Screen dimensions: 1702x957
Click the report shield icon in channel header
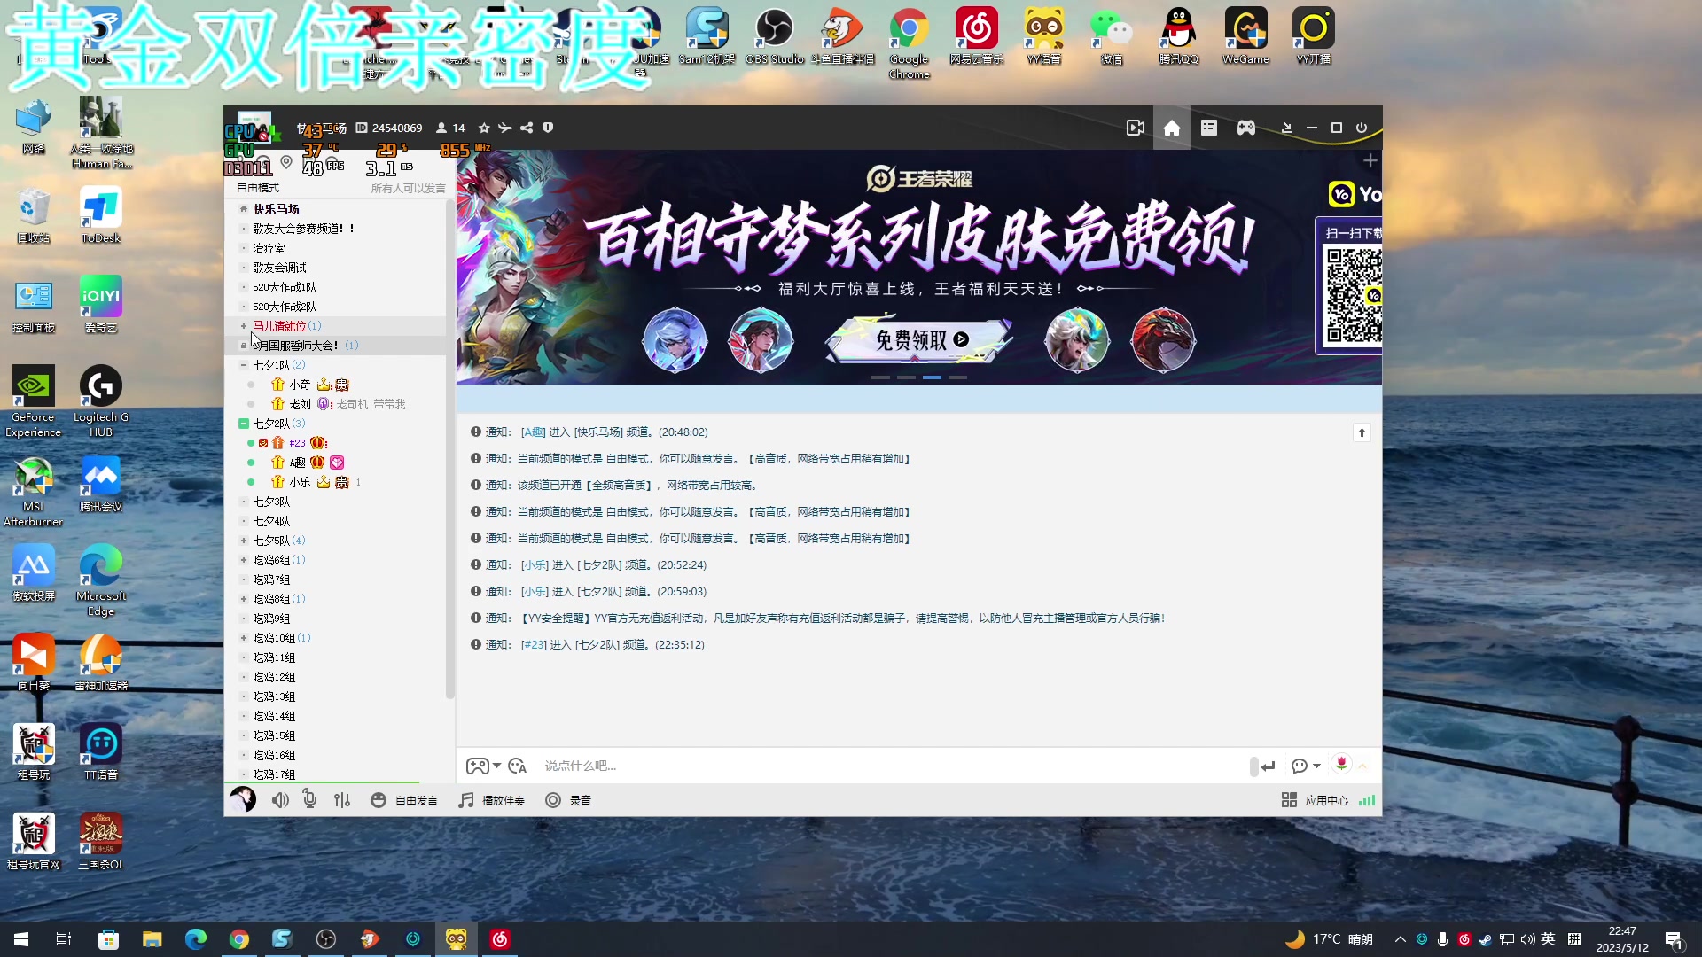(548, 128)
